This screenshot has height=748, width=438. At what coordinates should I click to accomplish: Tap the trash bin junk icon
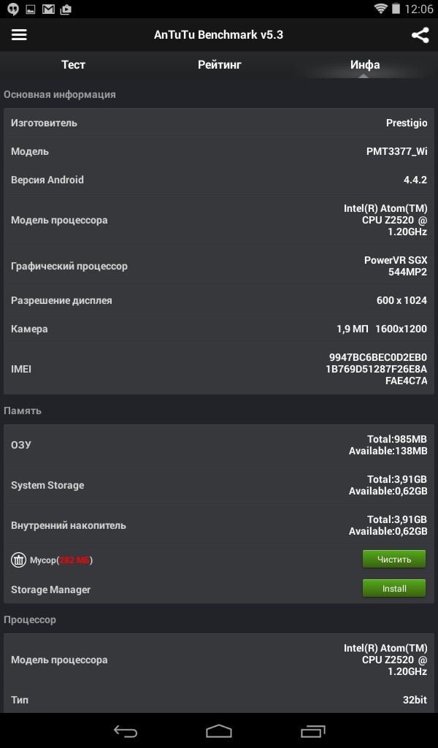tap(18, 560)
